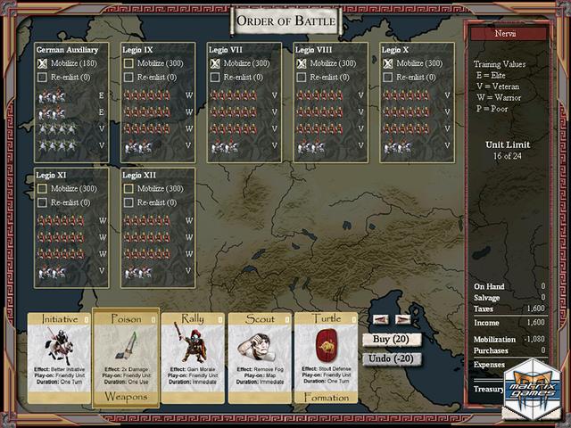Uncheck Mobilize for German Auxiliary

coord(43,63)
